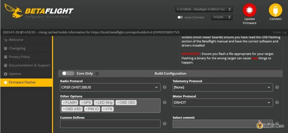
Task: Click inside the Other Options tag field
Action: tap(110, 106)
